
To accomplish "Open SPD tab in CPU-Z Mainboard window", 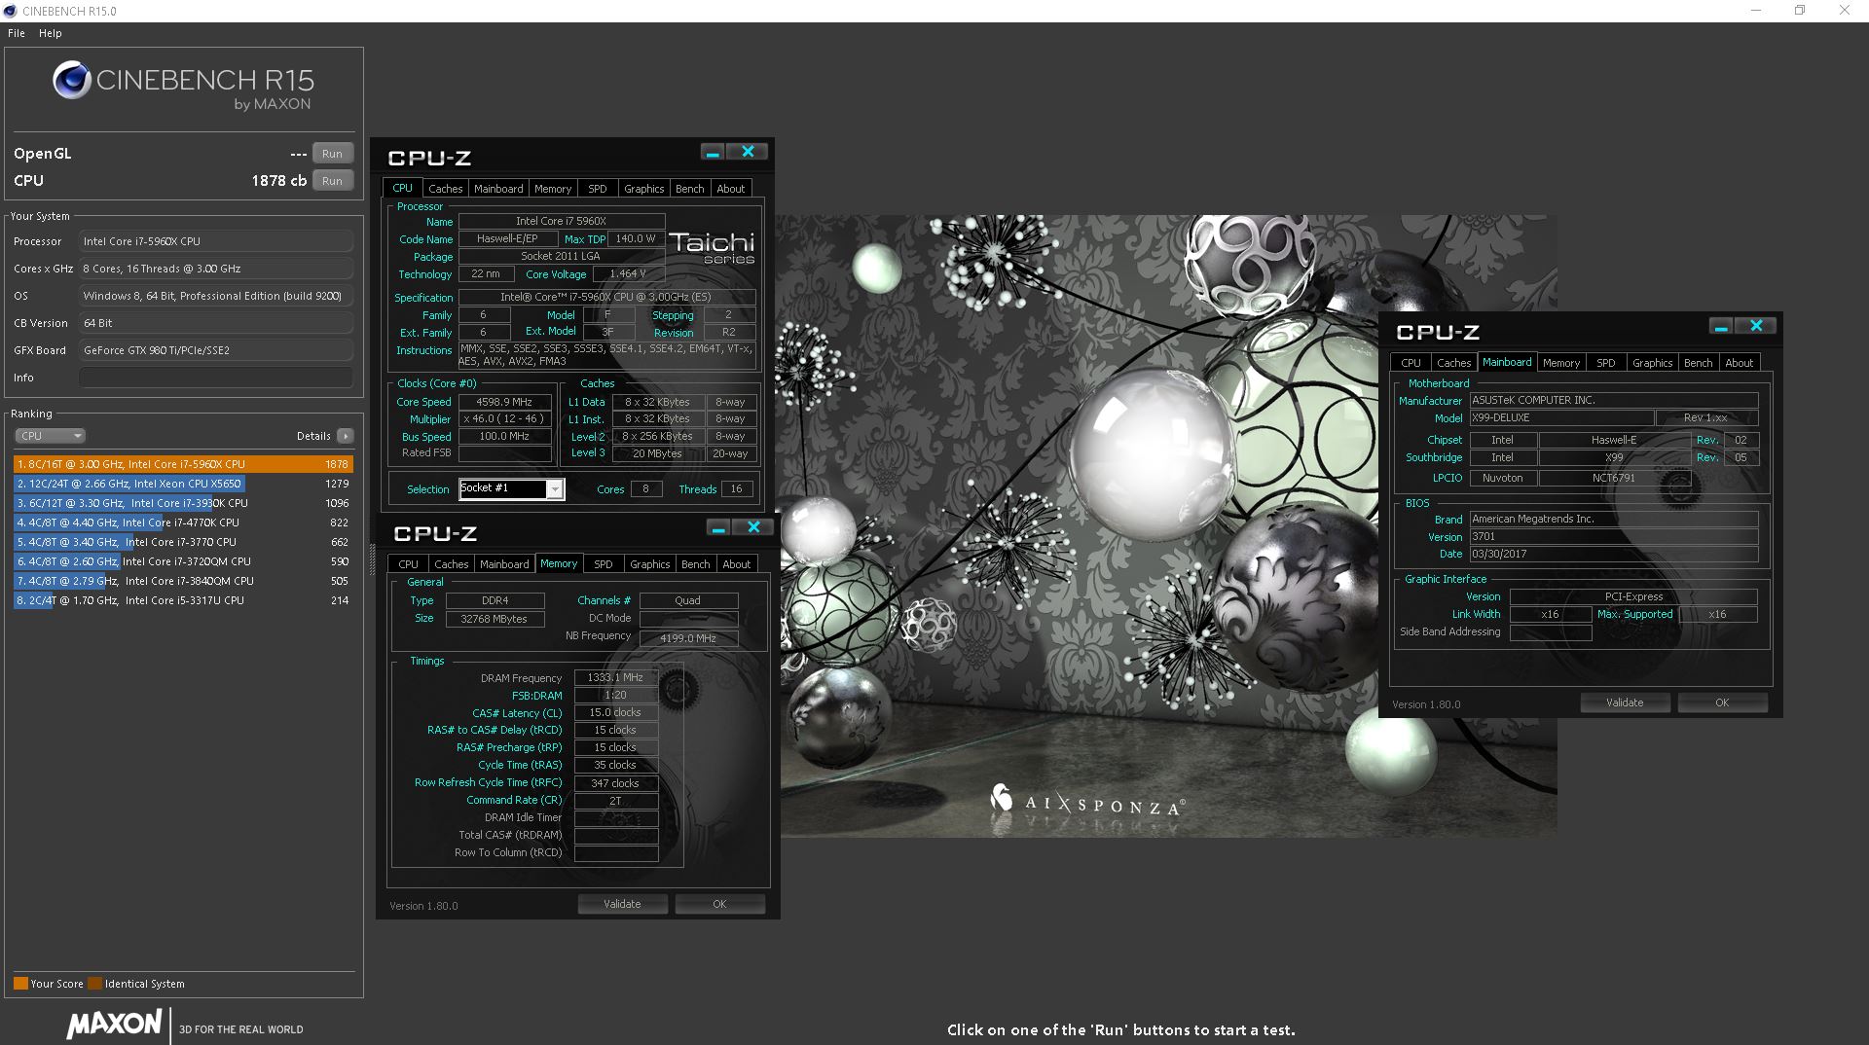I will point(1606,363).
